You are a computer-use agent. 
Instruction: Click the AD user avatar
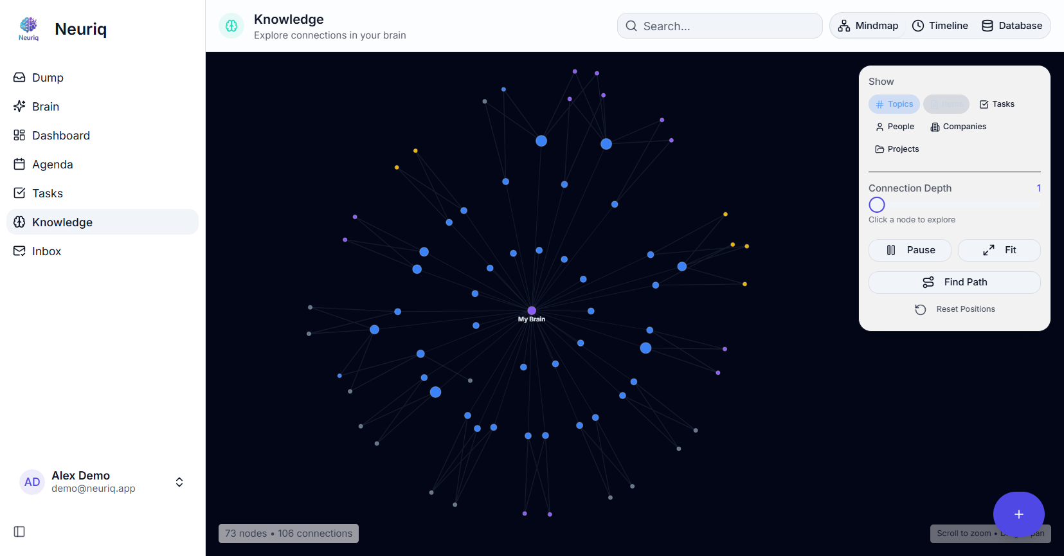click(x=32, y=482)
